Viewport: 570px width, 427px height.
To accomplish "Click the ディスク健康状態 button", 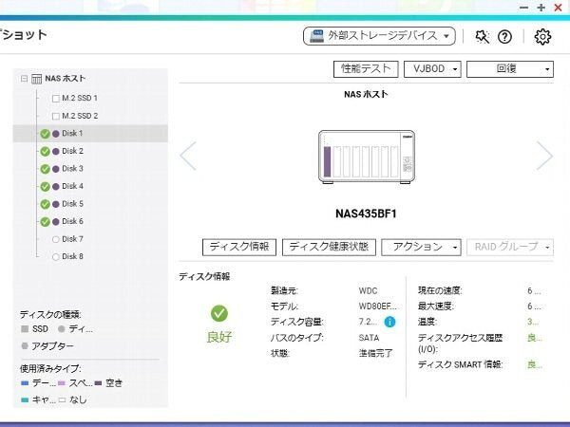I will click(x=329, y=248).
